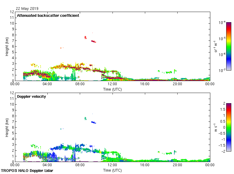
Task: Click the blue 7 km cloud in Doppler plot
Action: pyautogui.click(x=93, y=122)
